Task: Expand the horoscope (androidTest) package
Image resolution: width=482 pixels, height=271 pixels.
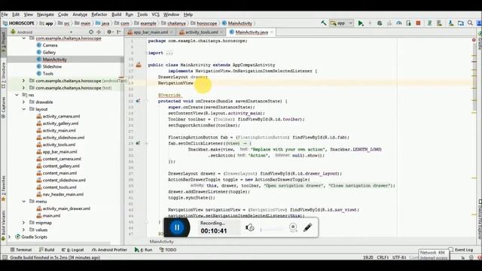Action: [x=23, y=81]
